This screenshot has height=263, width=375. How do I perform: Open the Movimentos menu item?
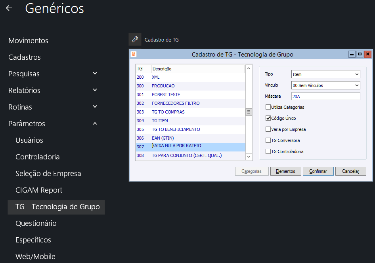tap(28, 41)
